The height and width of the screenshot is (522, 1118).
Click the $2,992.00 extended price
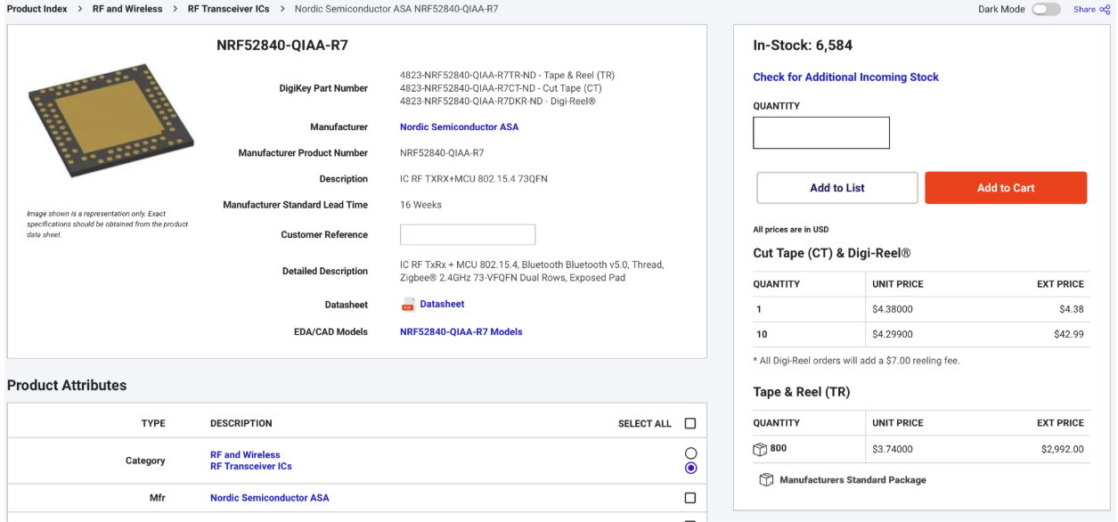coord(1062,450)
